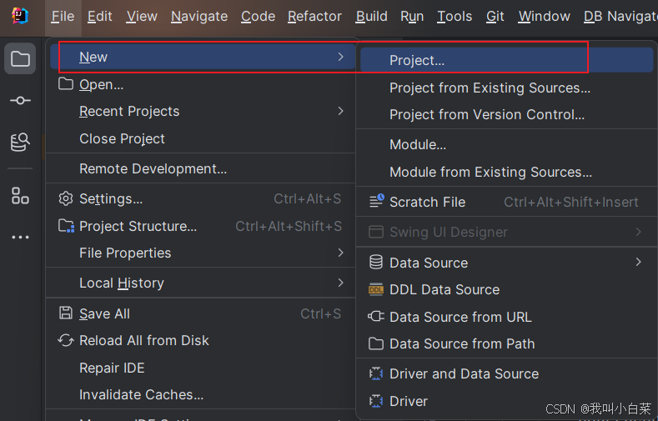This screenshot has width=658, height=421.
Task: Open the Project tool window folder icon
Action: [20, 59]
